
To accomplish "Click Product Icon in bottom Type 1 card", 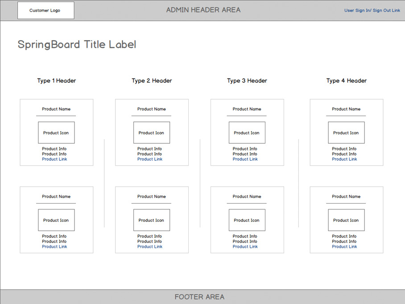I will pos(56,220).
